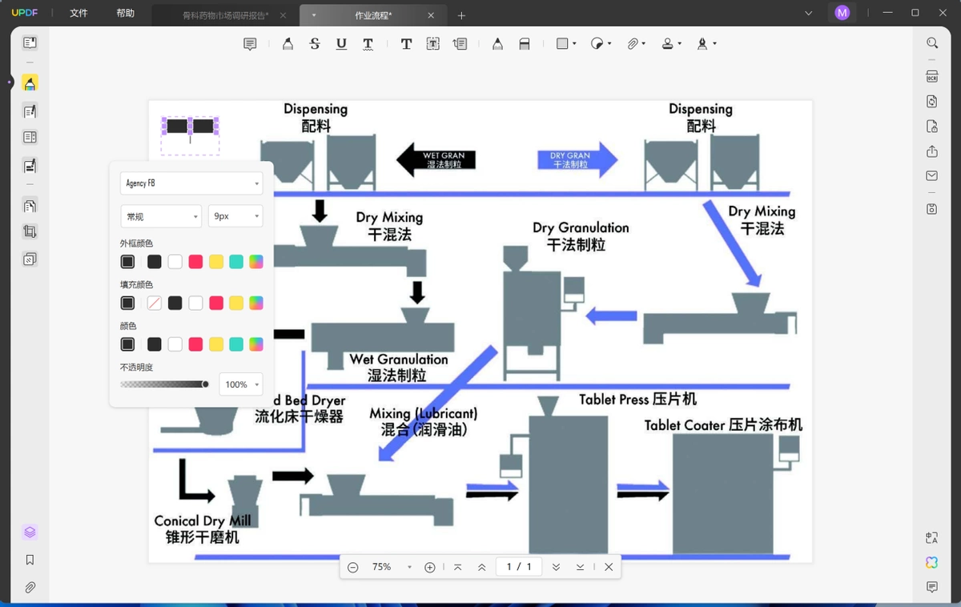This screenshot has height=607, width=961.
Task: Switch to Comment mode in left sidebar
Action: tap(30, 82)
